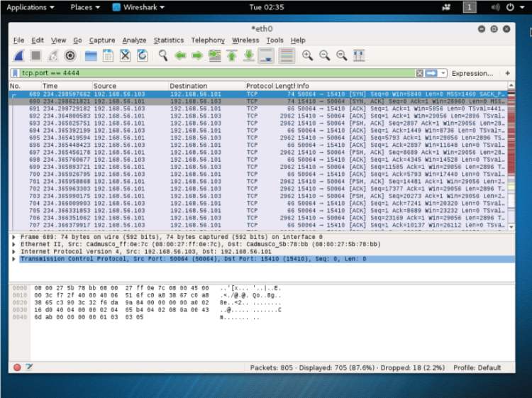Apply the display filter arrow
This screenshot has width=532, height=398.
coord(431,73)
